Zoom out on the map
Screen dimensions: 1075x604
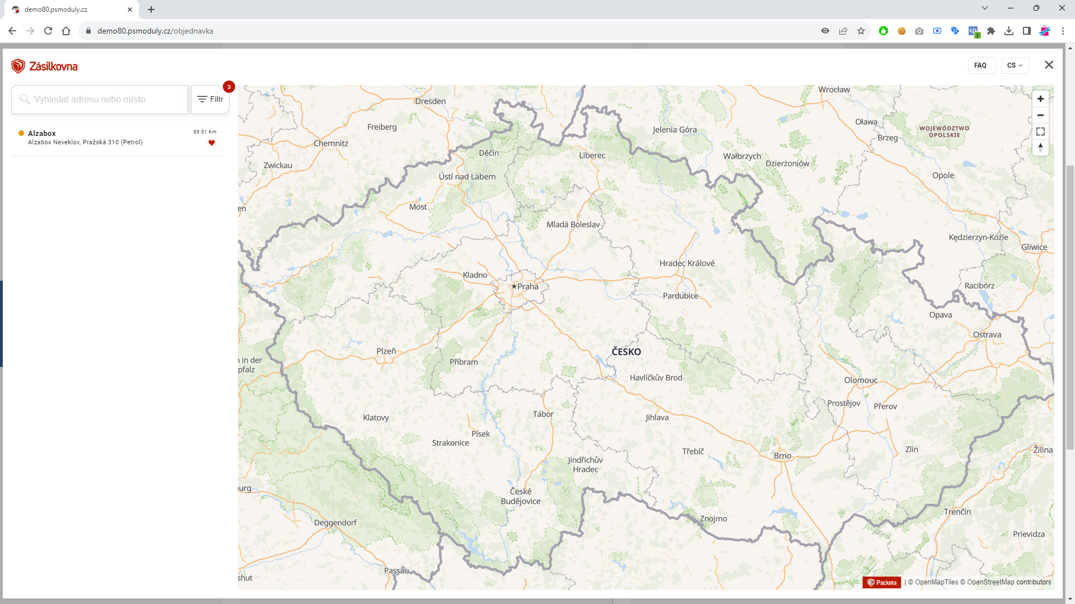coord(1040,115)
